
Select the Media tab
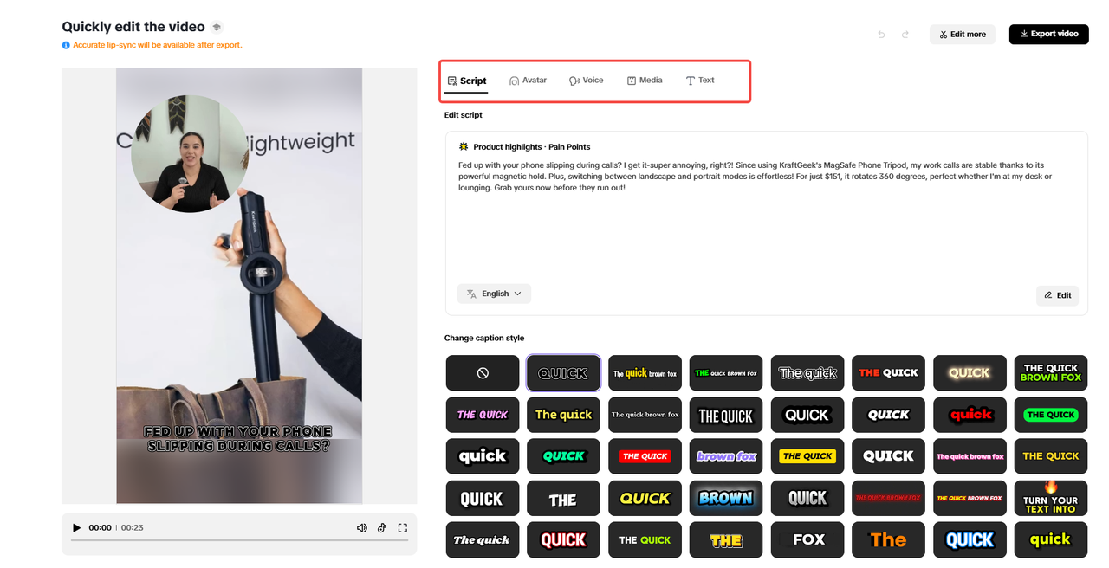click(645, 80)
